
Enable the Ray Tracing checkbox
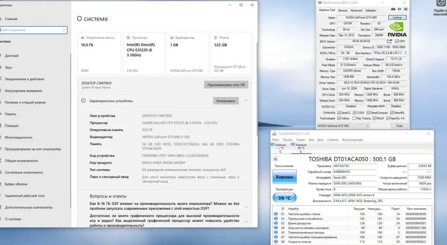tap(354, 118)
